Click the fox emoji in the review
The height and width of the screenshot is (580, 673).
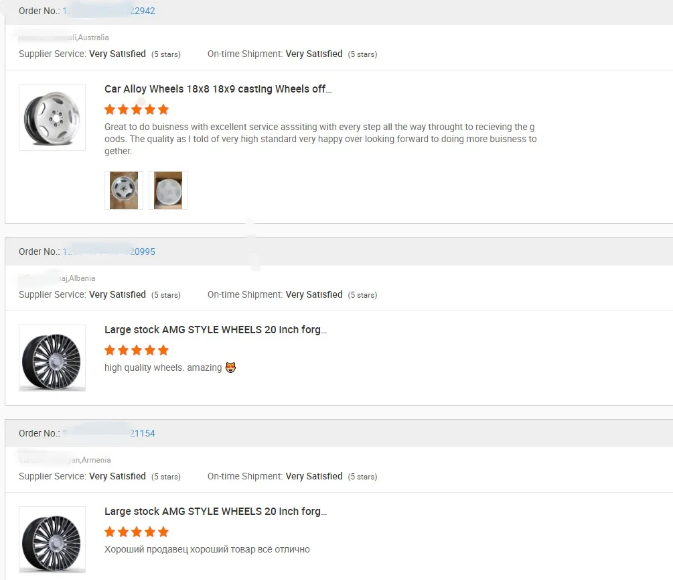click(230, 367)
